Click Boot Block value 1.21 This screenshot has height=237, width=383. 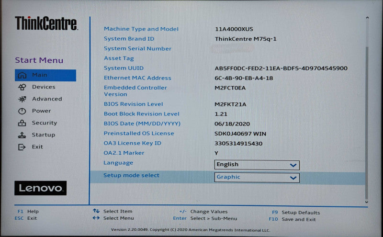click(221, 114)
